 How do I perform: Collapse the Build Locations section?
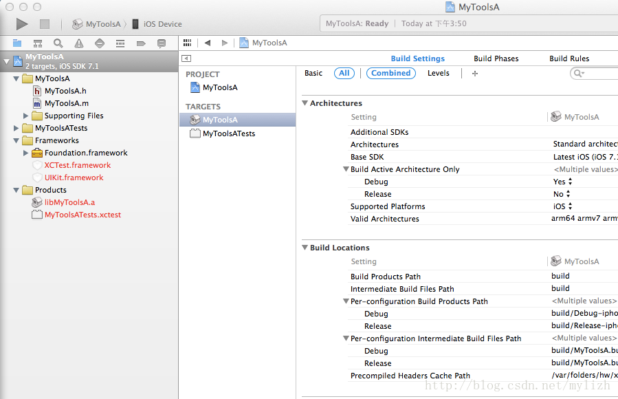point(305,248)
